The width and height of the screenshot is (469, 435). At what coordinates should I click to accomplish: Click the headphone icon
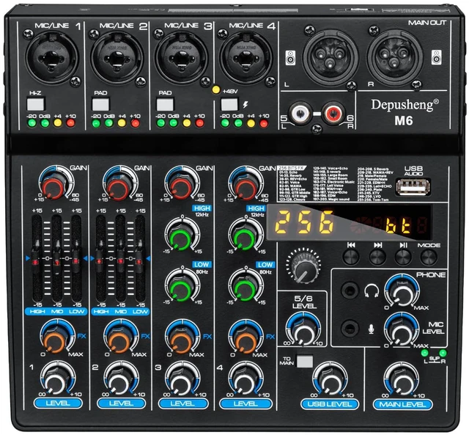click(372, 290)
